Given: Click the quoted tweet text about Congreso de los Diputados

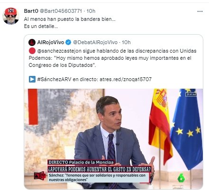Looking at the screenshot, I should pos(112,58).
